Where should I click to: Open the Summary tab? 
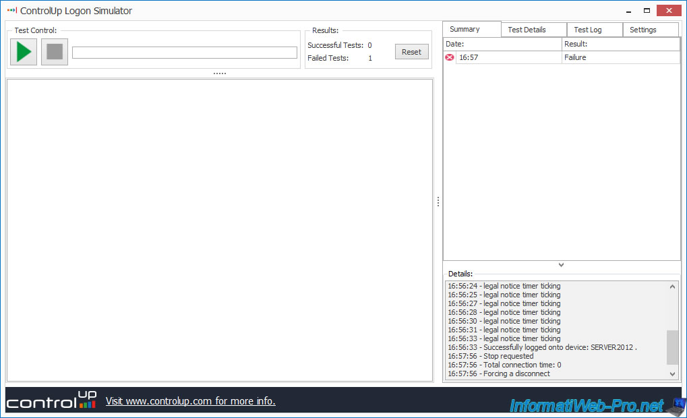click(x=472, y=29)
